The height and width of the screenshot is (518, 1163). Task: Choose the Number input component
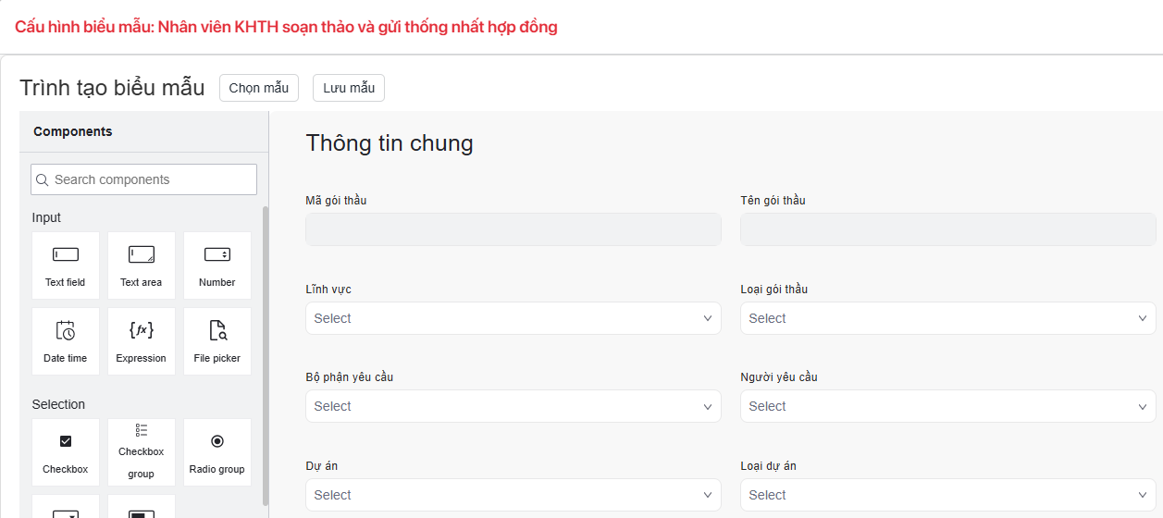217,265
